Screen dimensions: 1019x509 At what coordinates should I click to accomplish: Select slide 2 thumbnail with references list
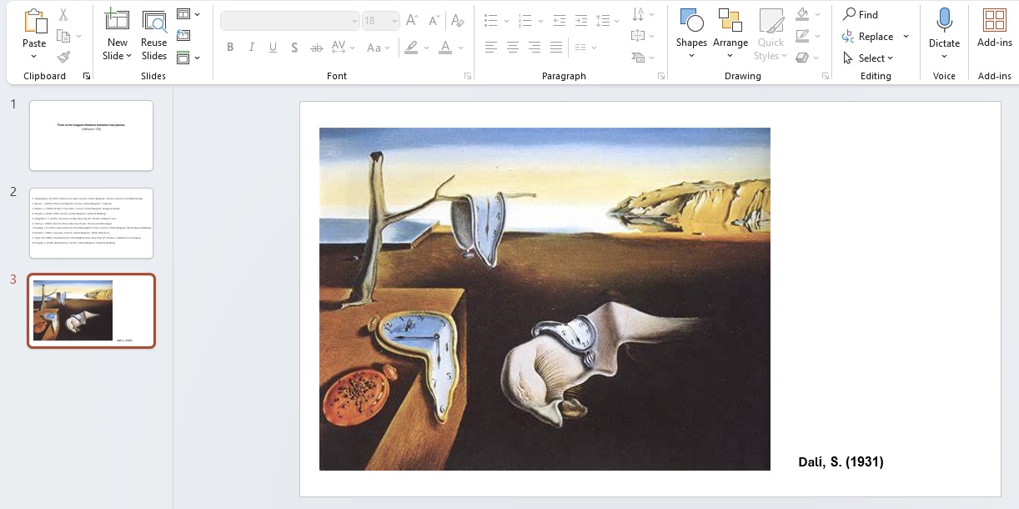[92, 223]
